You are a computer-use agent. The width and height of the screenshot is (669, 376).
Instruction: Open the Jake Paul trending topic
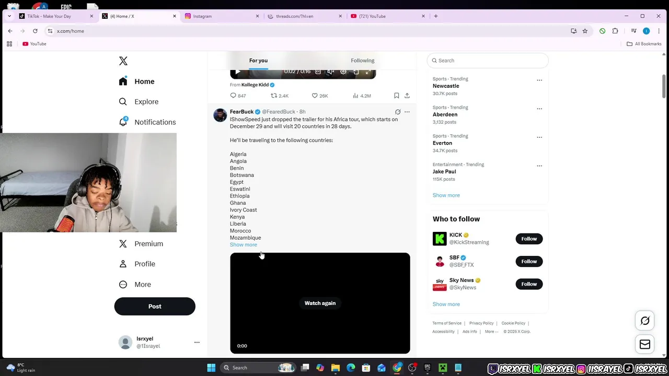444,172
